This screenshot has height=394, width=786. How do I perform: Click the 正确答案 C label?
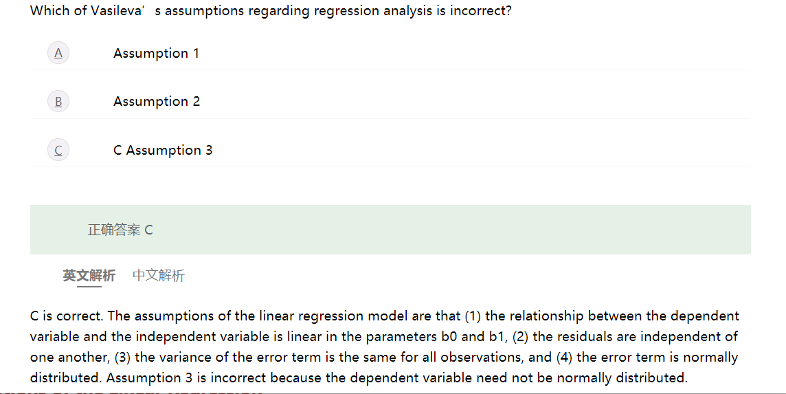pyautogui.click(x=120, y=230)
